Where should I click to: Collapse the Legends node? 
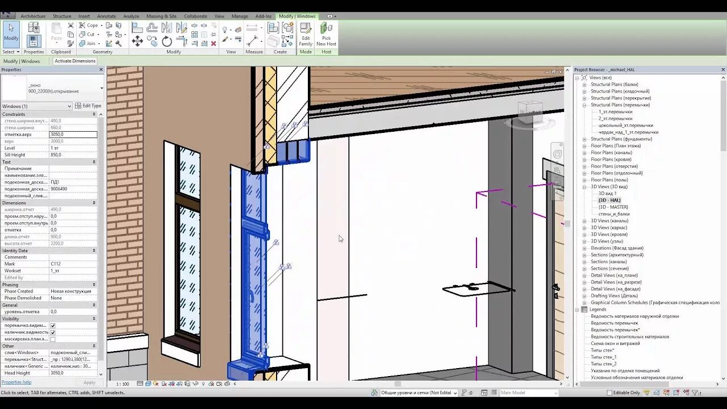click(577, 310)
